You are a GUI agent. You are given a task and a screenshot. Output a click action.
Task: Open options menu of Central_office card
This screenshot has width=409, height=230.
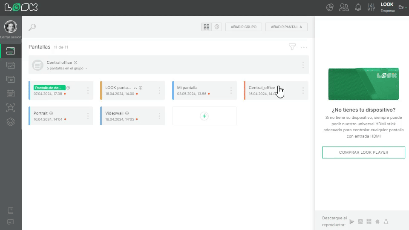point(303,90)
